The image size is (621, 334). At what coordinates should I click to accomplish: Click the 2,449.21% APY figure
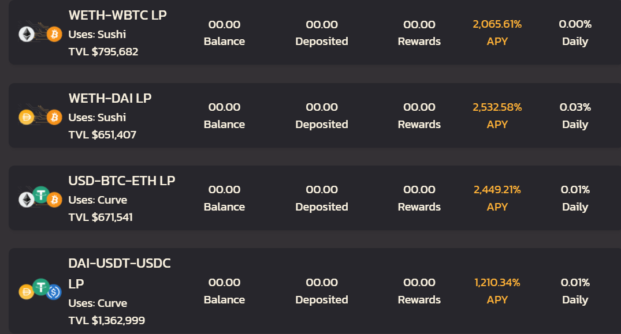pos(497,190)
